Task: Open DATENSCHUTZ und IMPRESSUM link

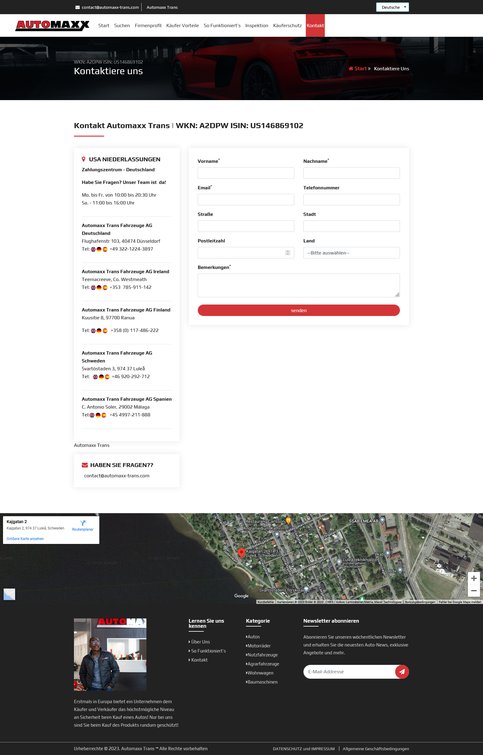Action: pos(304,749)
